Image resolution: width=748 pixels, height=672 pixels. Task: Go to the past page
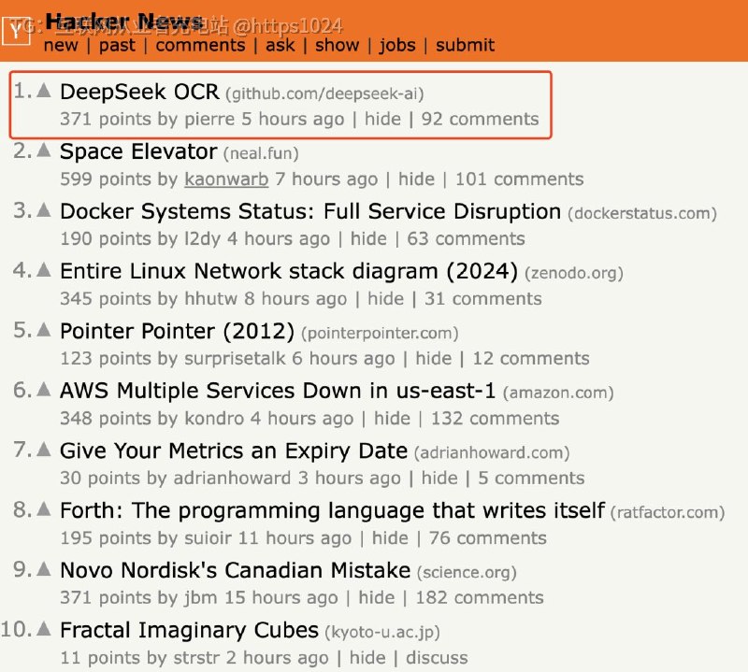click(118, 45)
